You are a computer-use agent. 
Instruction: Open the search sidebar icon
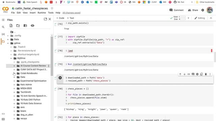pos(3,27)
